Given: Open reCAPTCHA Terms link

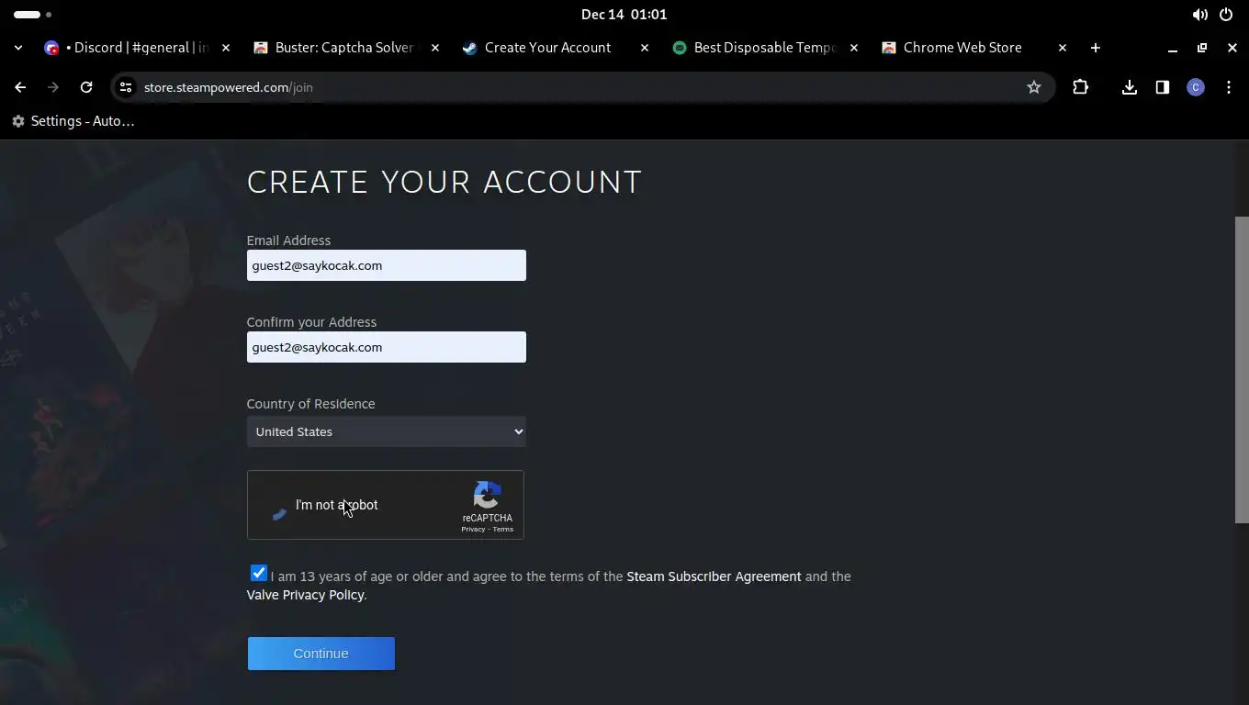Looking at the screenshot, I should point(503,530).
